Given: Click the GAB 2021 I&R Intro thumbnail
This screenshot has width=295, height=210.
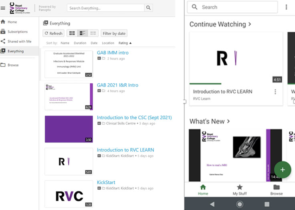Looking at the screenshot, I should point(69,96).
